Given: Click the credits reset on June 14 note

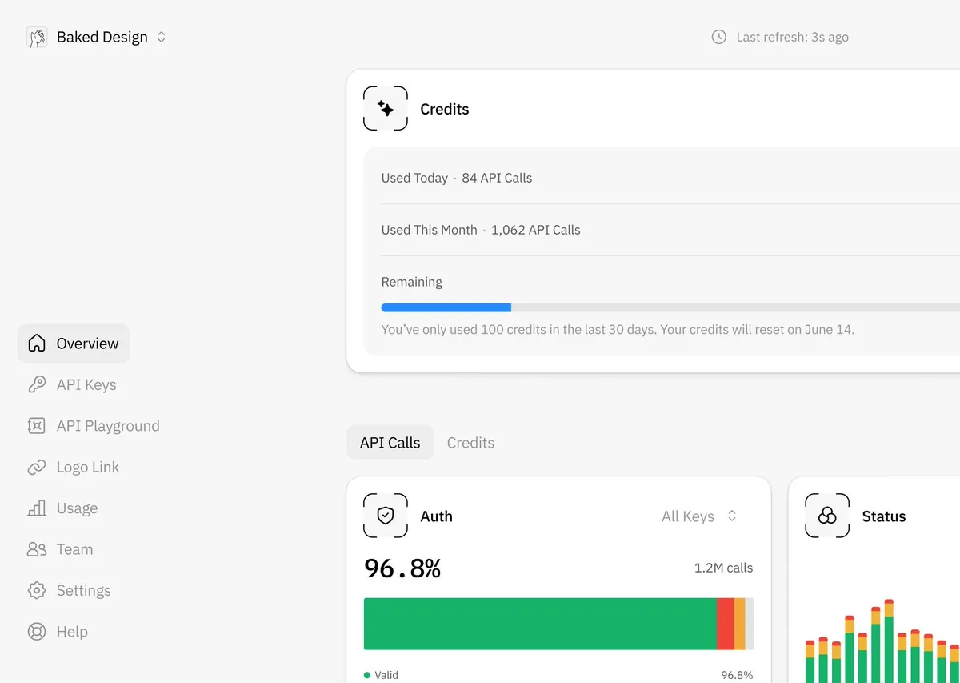Looking at the screenshot, I should coord(618,329).
